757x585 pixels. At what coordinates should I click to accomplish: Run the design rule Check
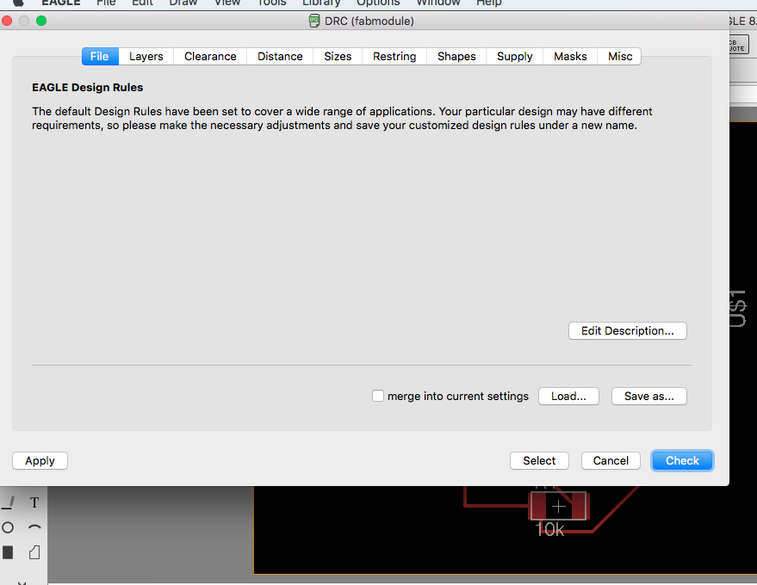(x=682, y=460)
